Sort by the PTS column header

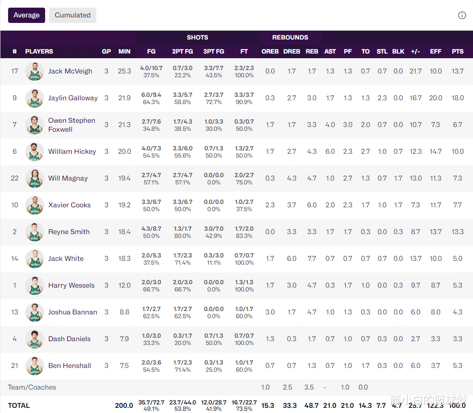(458, 51)
